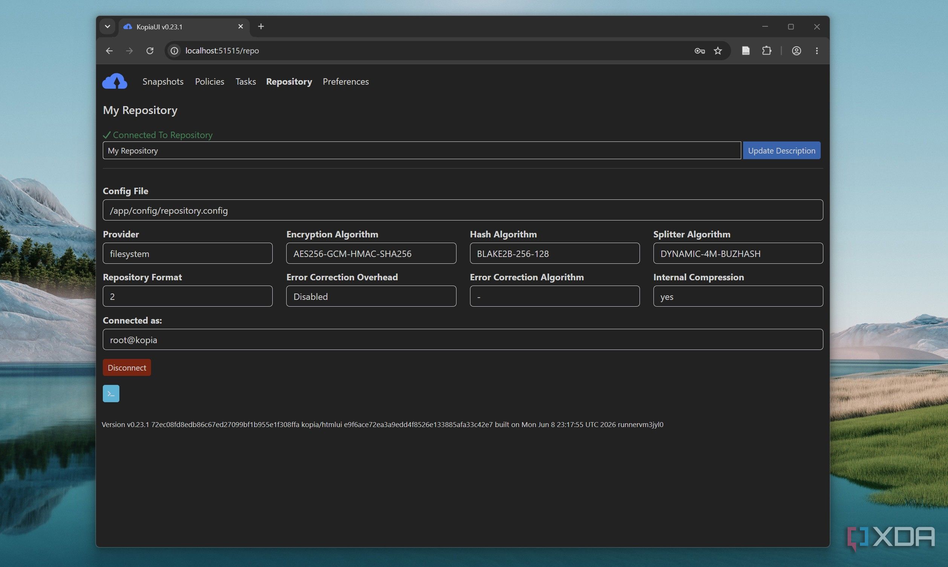Click the Config File path field
Image resolution: width=948 pixels, height=567 pixels.
click(463, 210)
